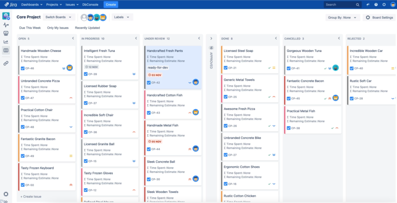The height and width of the screenshot is (203, 397).
Task: Click the ready-for-dev label on CP-42
Action: (x=158, y=67)
